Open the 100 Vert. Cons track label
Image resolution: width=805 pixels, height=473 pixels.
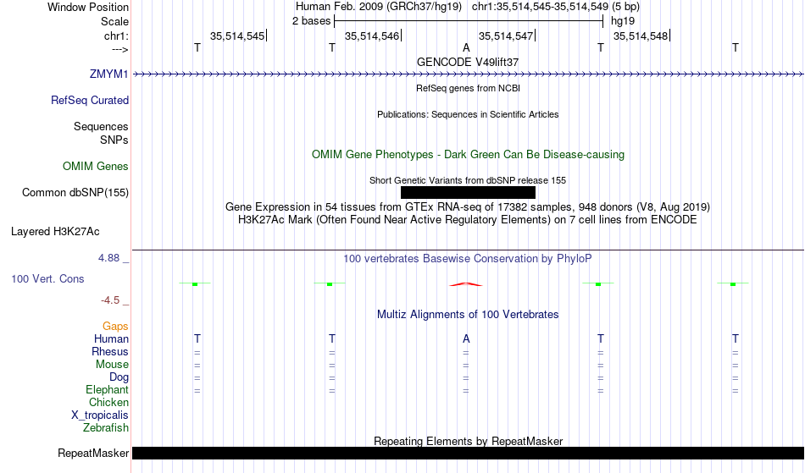coord(47,278)
